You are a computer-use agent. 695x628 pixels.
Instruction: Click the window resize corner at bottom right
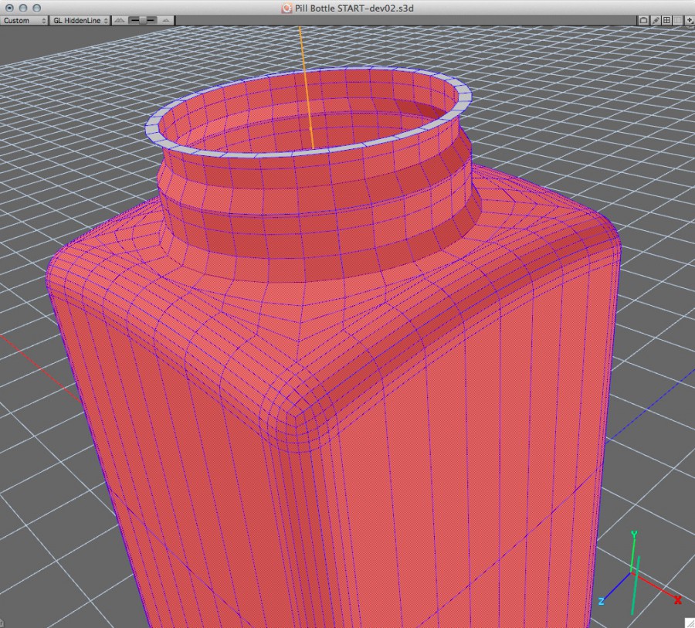coord(690,623)
